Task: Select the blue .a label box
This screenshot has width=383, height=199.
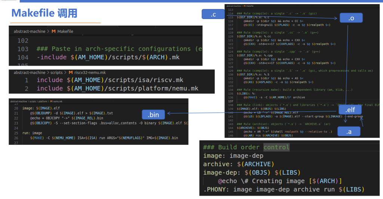Action: [349, 132]
